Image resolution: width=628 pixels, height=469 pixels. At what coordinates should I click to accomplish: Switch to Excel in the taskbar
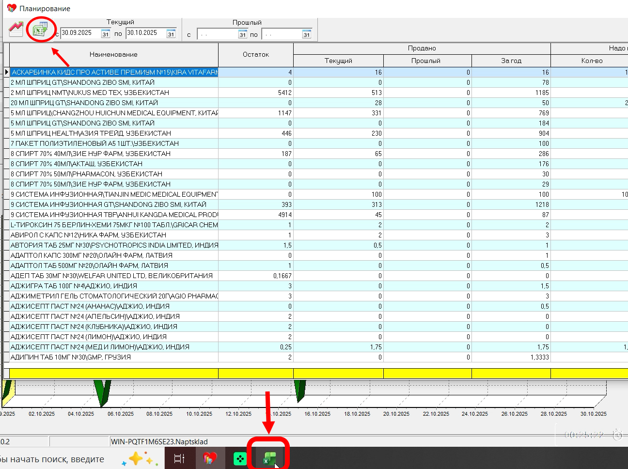click(x=269, y=458)
